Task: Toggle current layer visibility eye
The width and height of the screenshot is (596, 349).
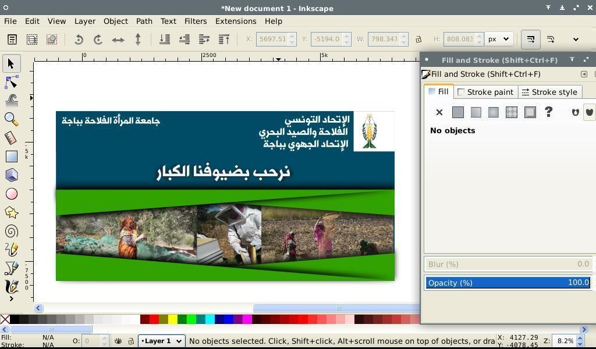Action: click(x=118, y=341)
